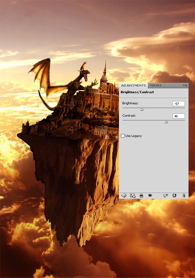195x278 pixels.
Task: Click the Brightness label text
Action: coord(130,103)
